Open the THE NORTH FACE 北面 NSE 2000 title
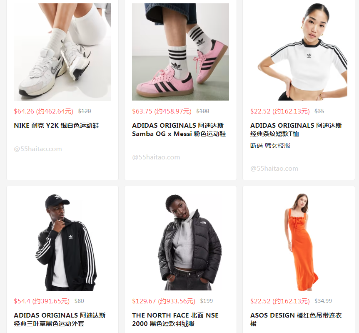The height and width of the screenshot is (333, 359). click(x=175, y=320)
